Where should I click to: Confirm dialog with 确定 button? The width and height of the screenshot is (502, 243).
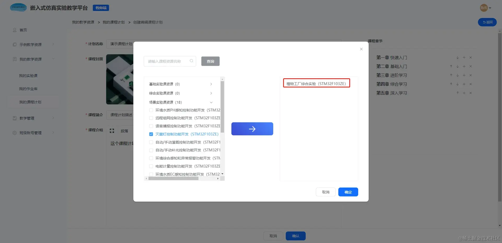(348, 192)
